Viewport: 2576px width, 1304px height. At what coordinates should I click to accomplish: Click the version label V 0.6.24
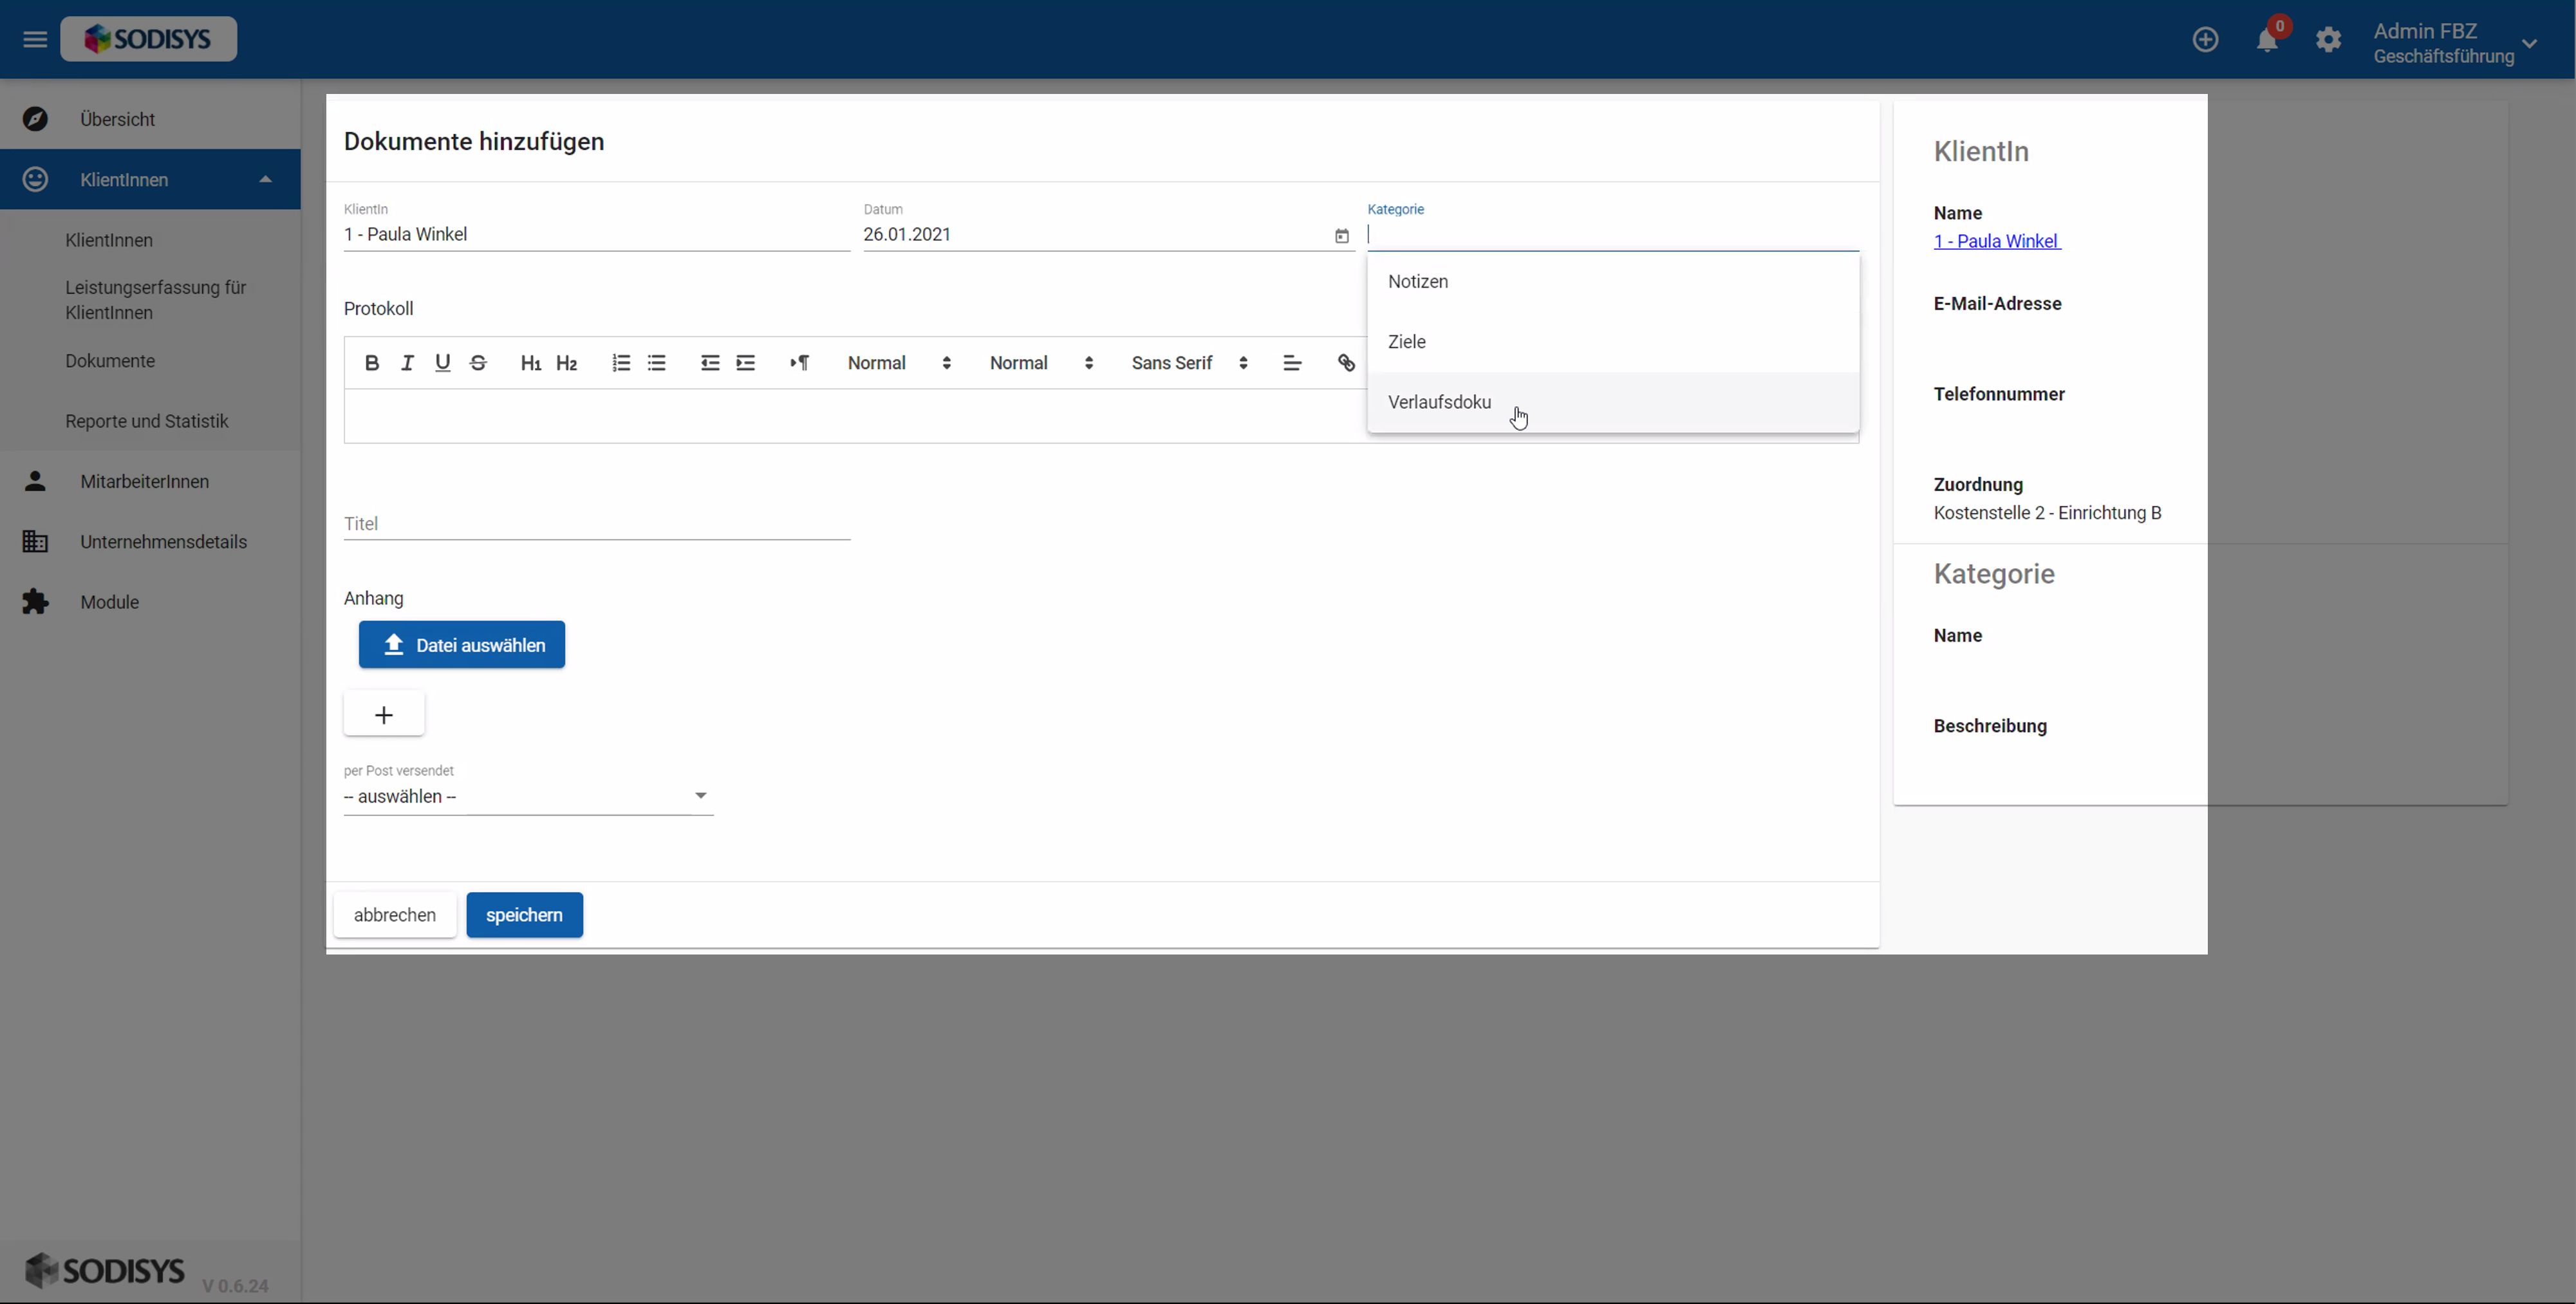[235, 1286]
